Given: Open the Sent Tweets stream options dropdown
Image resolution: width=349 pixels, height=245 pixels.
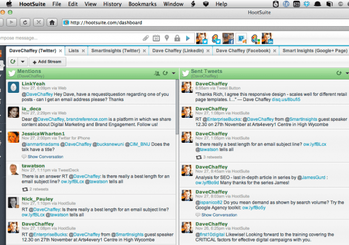Looking at the screenshot, I should coord(347,73).
